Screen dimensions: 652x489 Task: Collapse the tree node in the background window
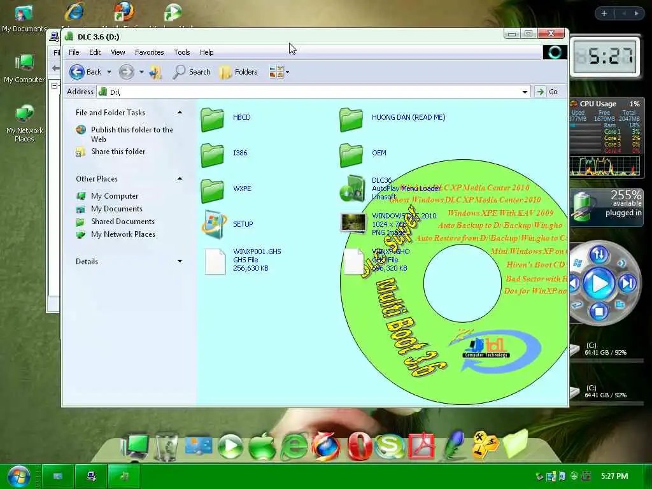(x=55, y=86)
